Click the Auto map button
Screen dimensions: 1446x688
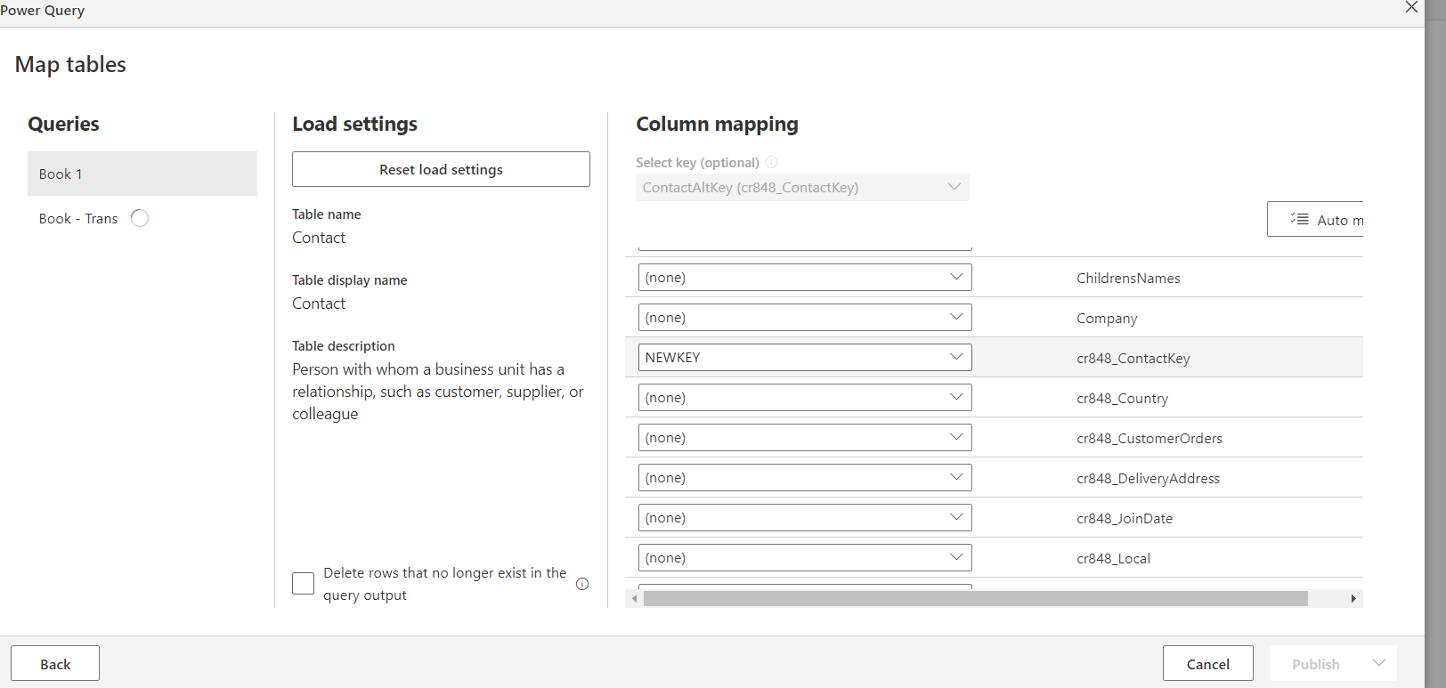(x=1315, y=219)
